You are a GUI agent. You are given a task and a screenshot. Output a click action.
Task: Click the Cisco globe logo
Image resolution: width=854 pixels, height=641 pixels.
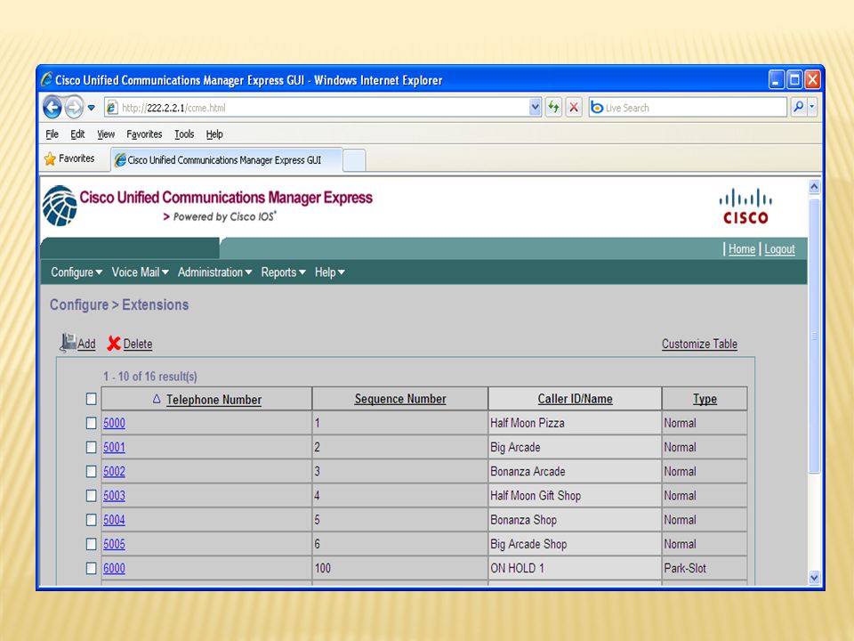click(x=60, y=206)
